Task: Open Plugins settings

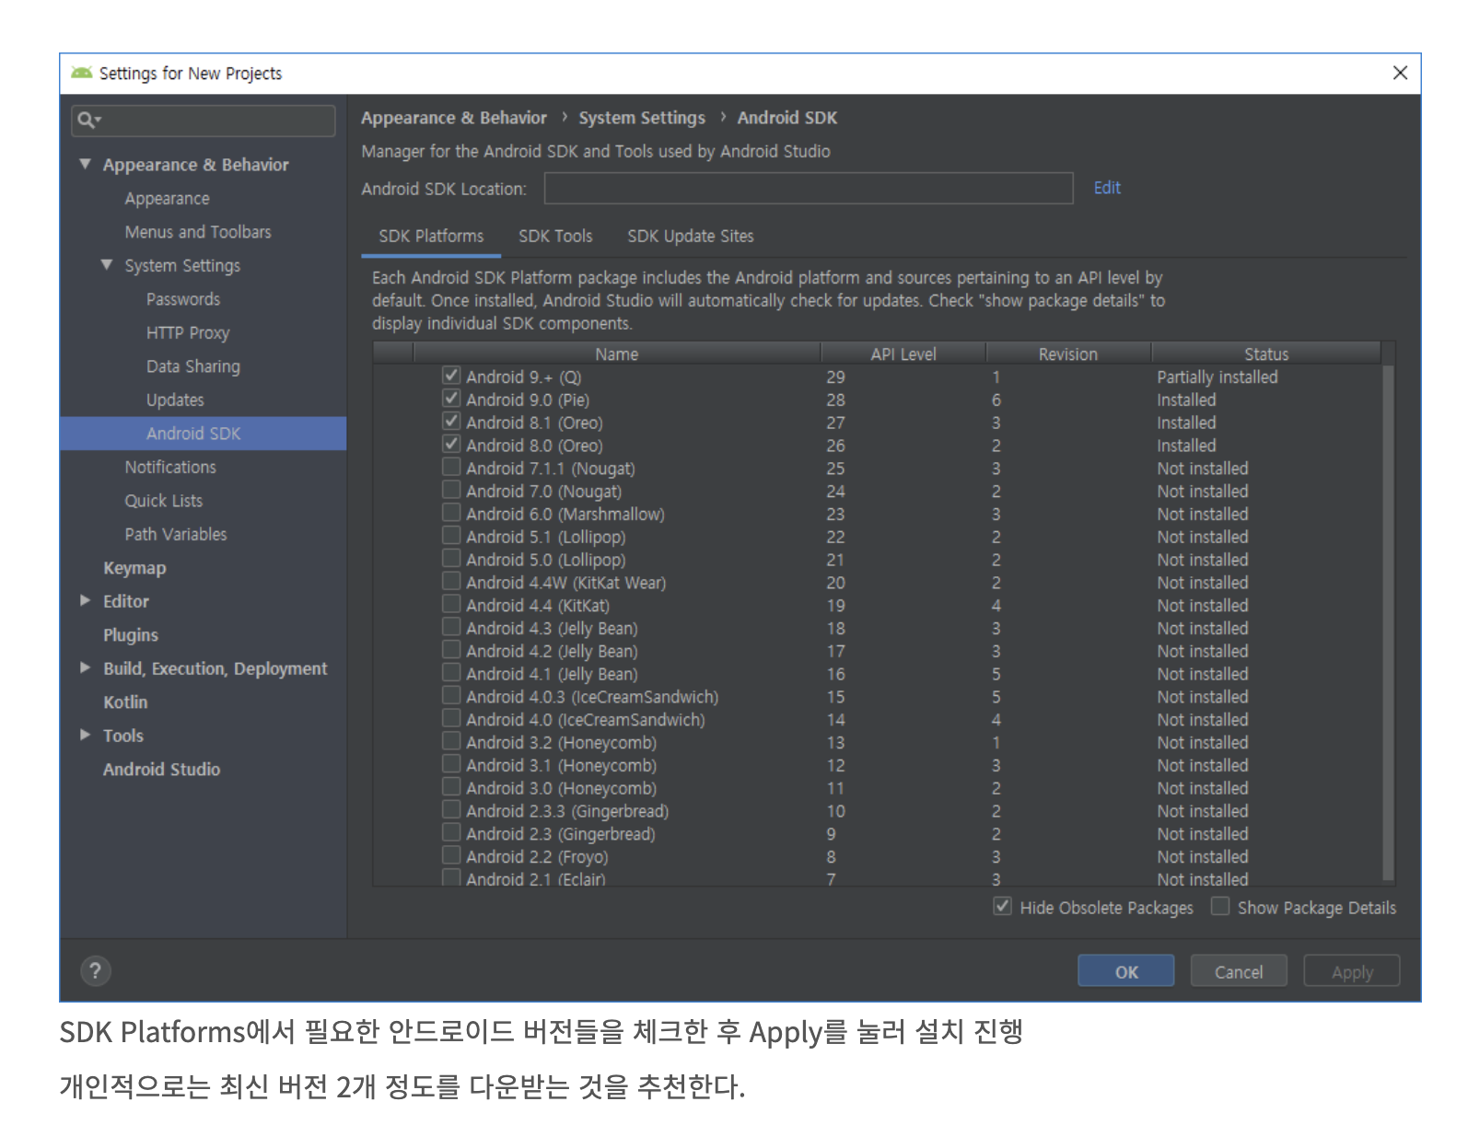Action: tap(131, 635)
